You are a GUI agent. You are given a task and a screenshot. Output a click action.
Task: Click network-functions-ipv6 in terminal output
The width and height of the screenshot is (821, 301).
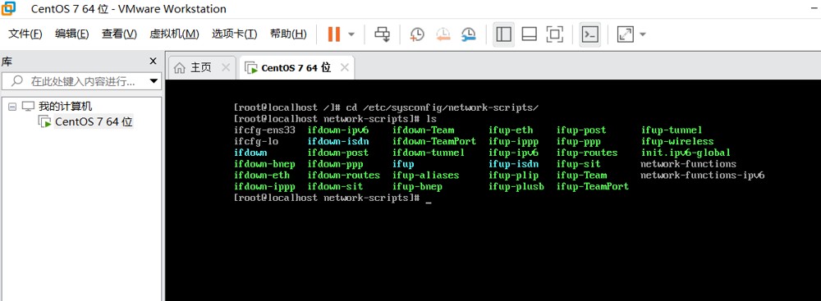coord(703,175)
